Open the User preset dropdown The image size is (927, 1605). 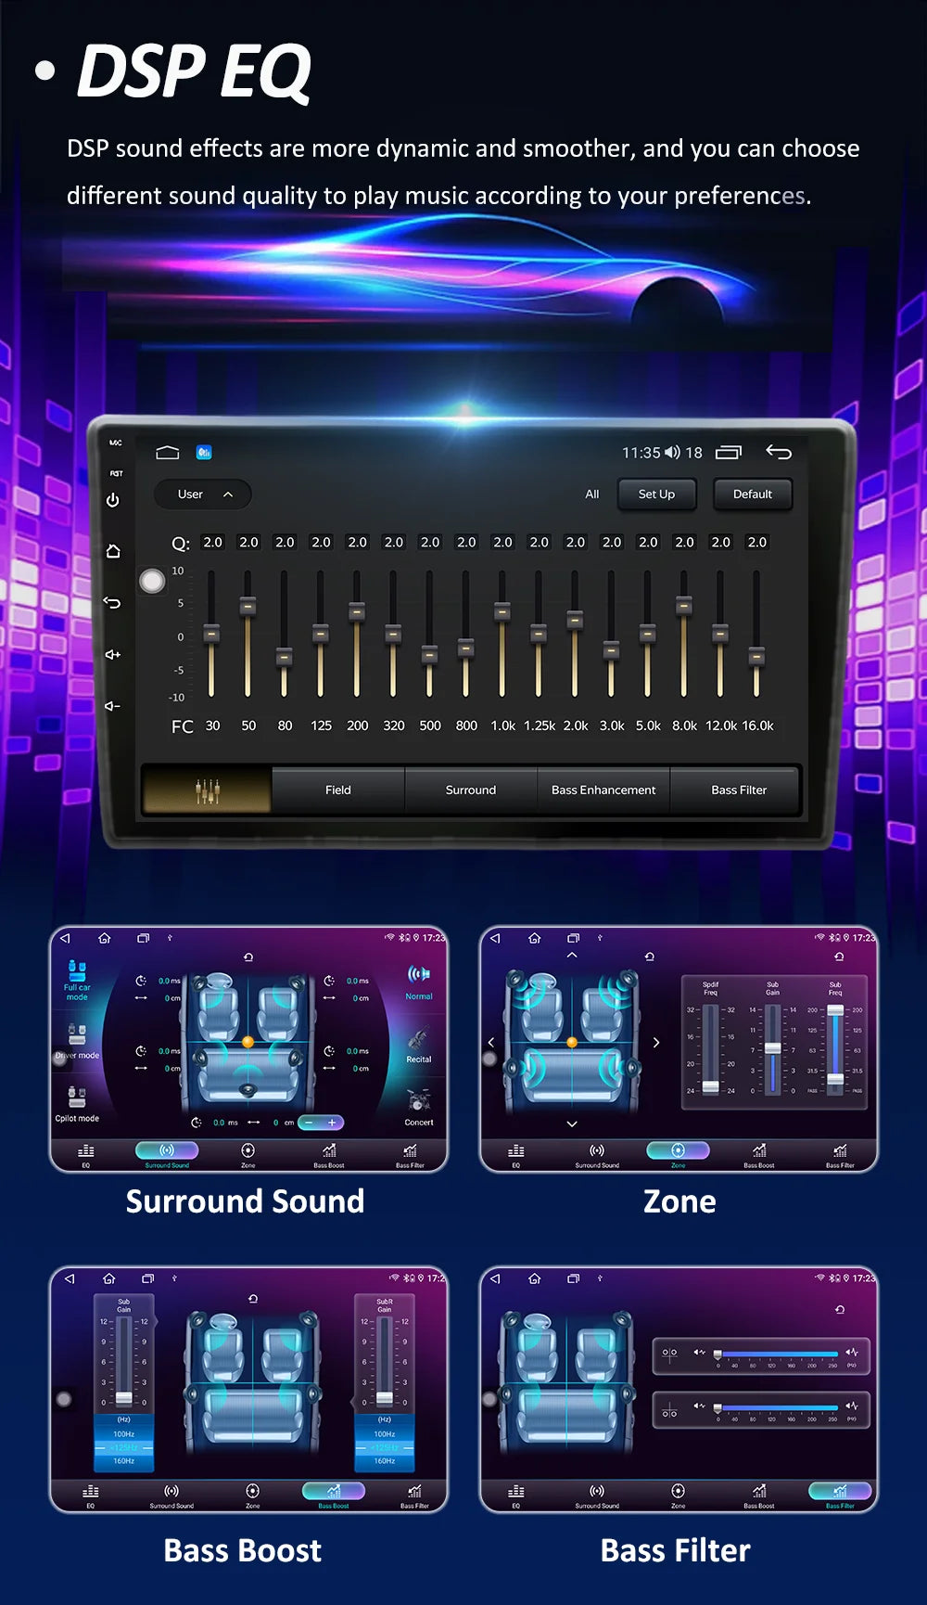coord(203,494)
